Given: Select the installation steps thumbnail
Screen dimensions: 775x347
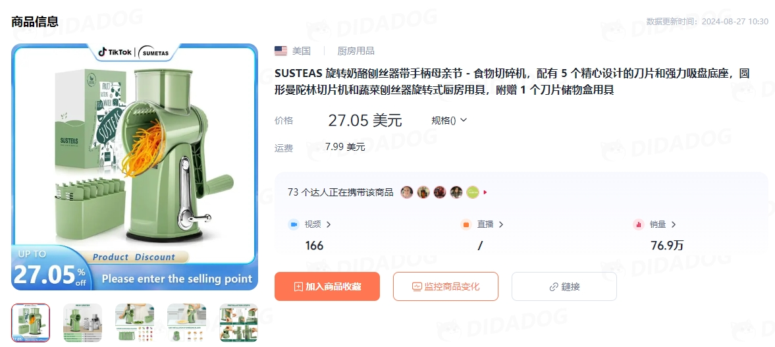Looking at the screenshot, I should coord(239,323).
